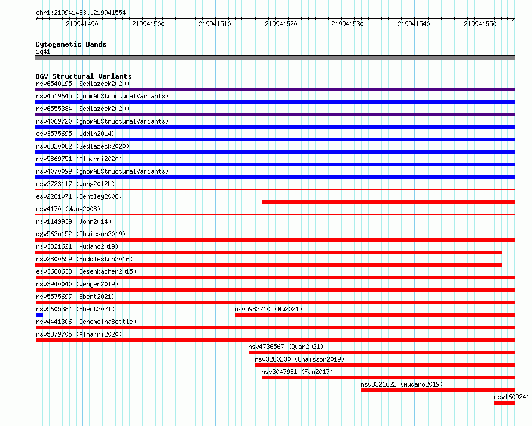Click the esv2723117 (Wong2012b) label
This screenshot has width=532, height=426.
point(75,184)
